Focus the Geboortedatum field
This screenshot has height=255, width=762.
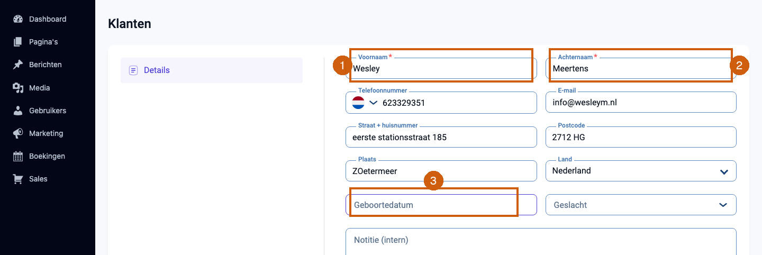tap(441, 205)
